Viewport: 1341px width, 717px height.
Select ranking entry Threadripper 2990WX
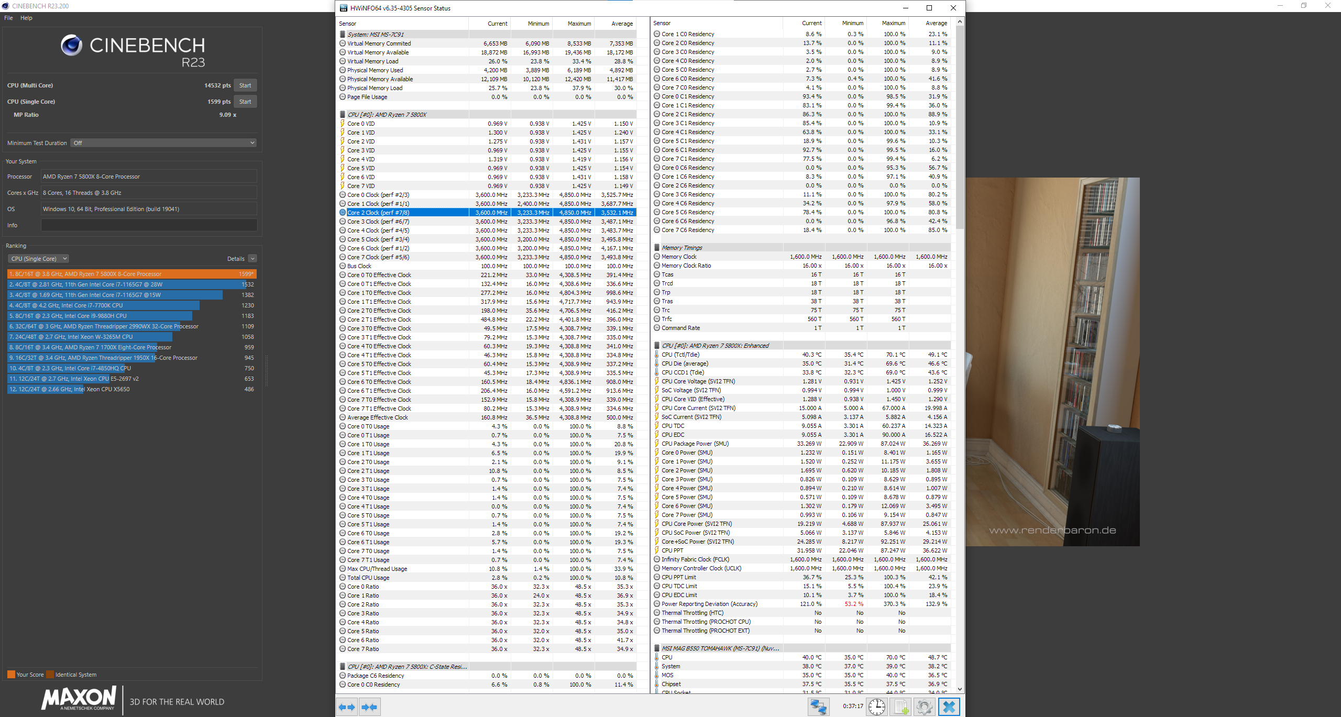(132, 326)
